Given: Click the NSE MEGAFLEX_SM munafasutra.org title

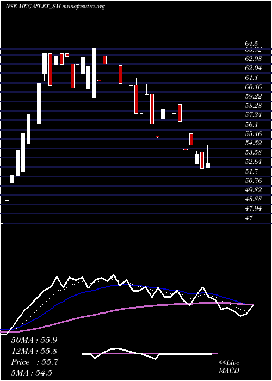Looking at the screenshot, I should pos(55,7).
